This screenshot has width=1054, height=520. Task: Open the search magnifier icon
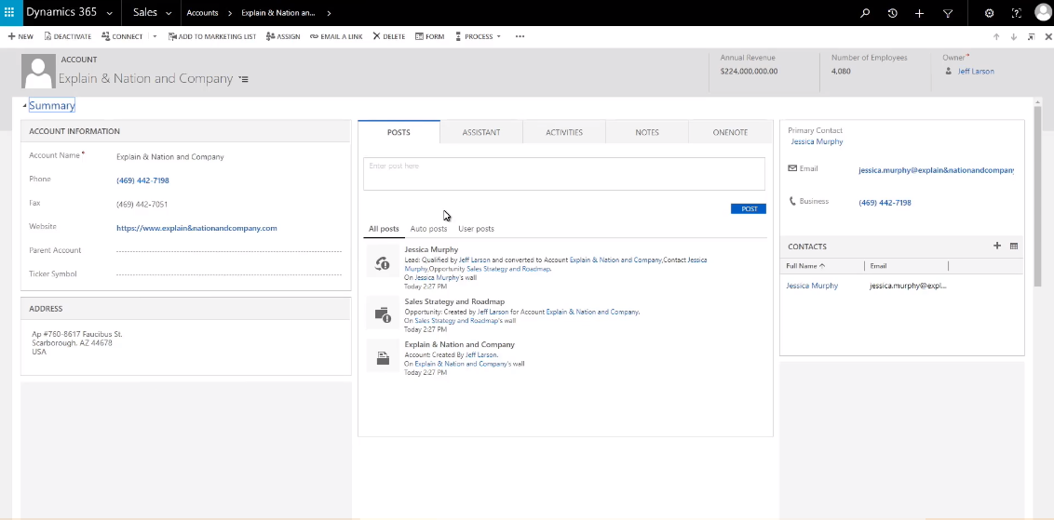[865, 13]
